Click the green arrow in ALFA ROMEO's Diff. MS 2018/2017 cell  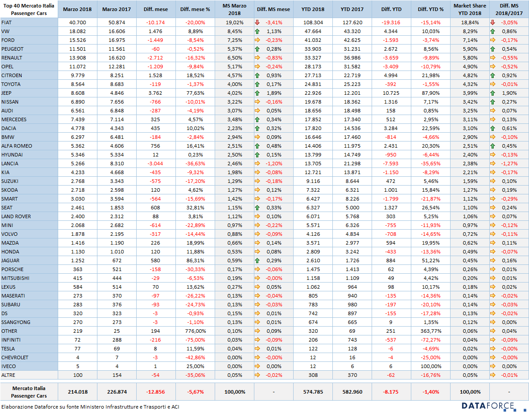[493, 146]
